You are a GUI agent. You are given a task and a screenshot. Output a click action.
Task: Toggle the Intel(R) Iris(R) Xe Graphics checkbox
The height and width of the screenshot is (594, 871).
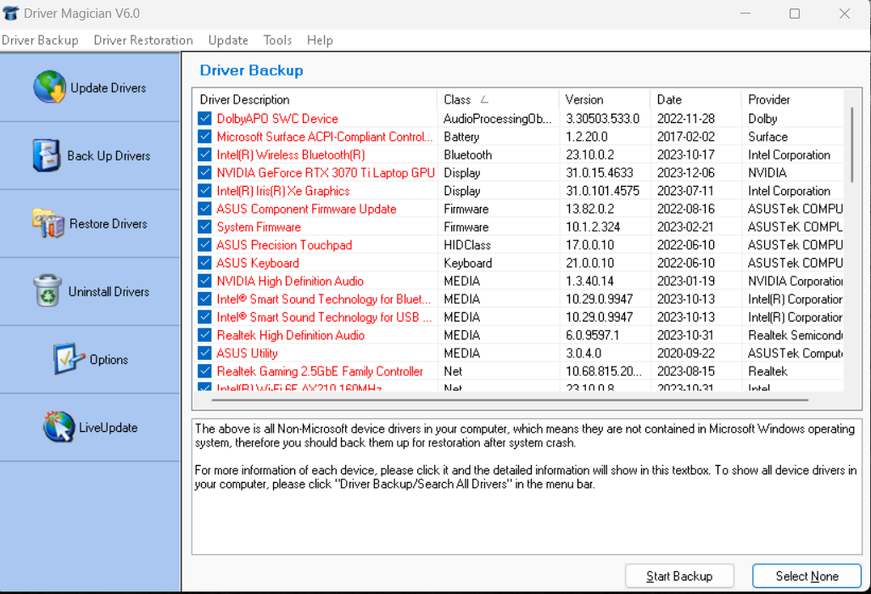[x=205, y=191]
